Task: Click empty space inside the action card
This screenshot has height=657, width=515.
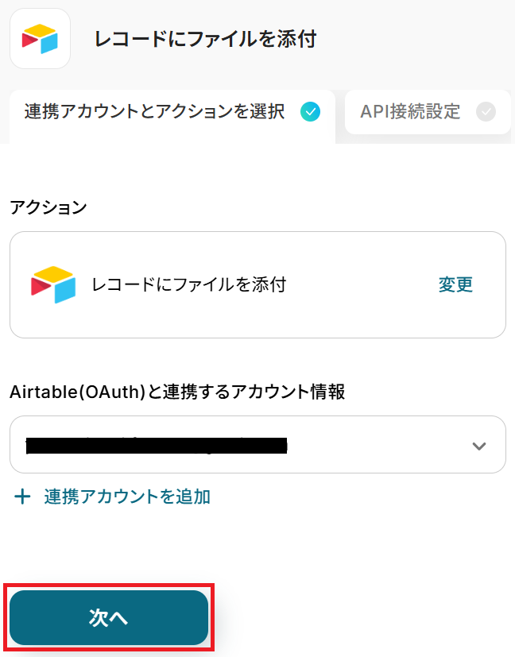Action: (358, 318)
